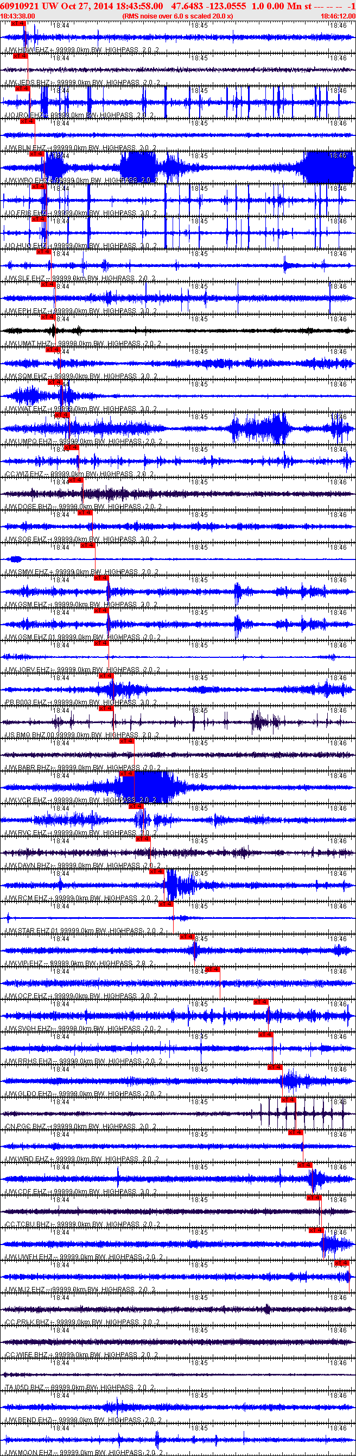Click the UW.JEDS.BHZ station label
Screen dimensions: 356x1456
(x=28, y=83)
